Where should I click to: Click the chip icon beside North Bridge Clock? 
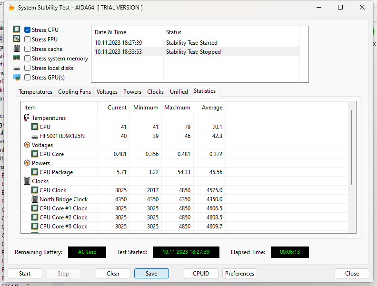(35, 199)
